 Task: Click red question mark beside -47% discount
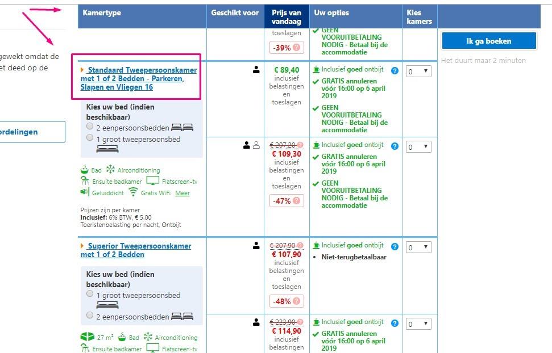(297, 201)
